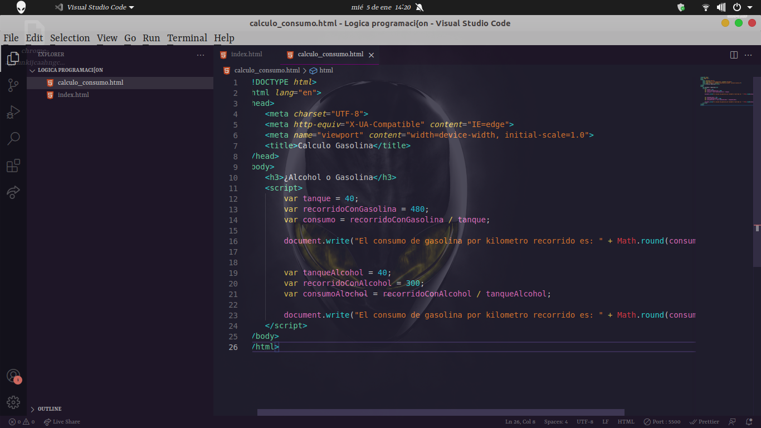Toggle notifications bell-off icon in top bar

click(419, 7)
